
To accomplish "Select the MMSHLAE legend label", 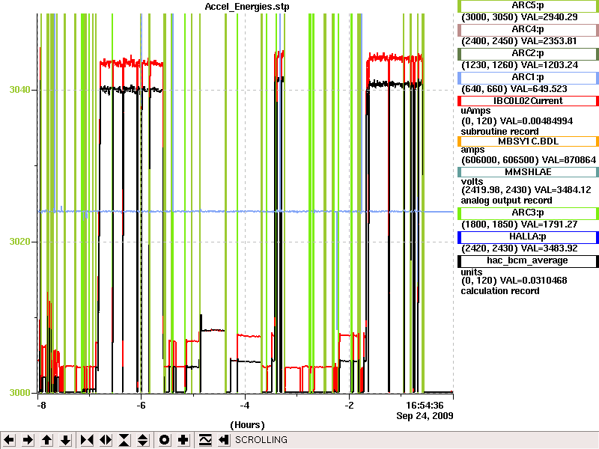I will [x=528, y=172].
